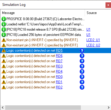Select Non-existant pin message for LCD2_U1

(42, 40)
